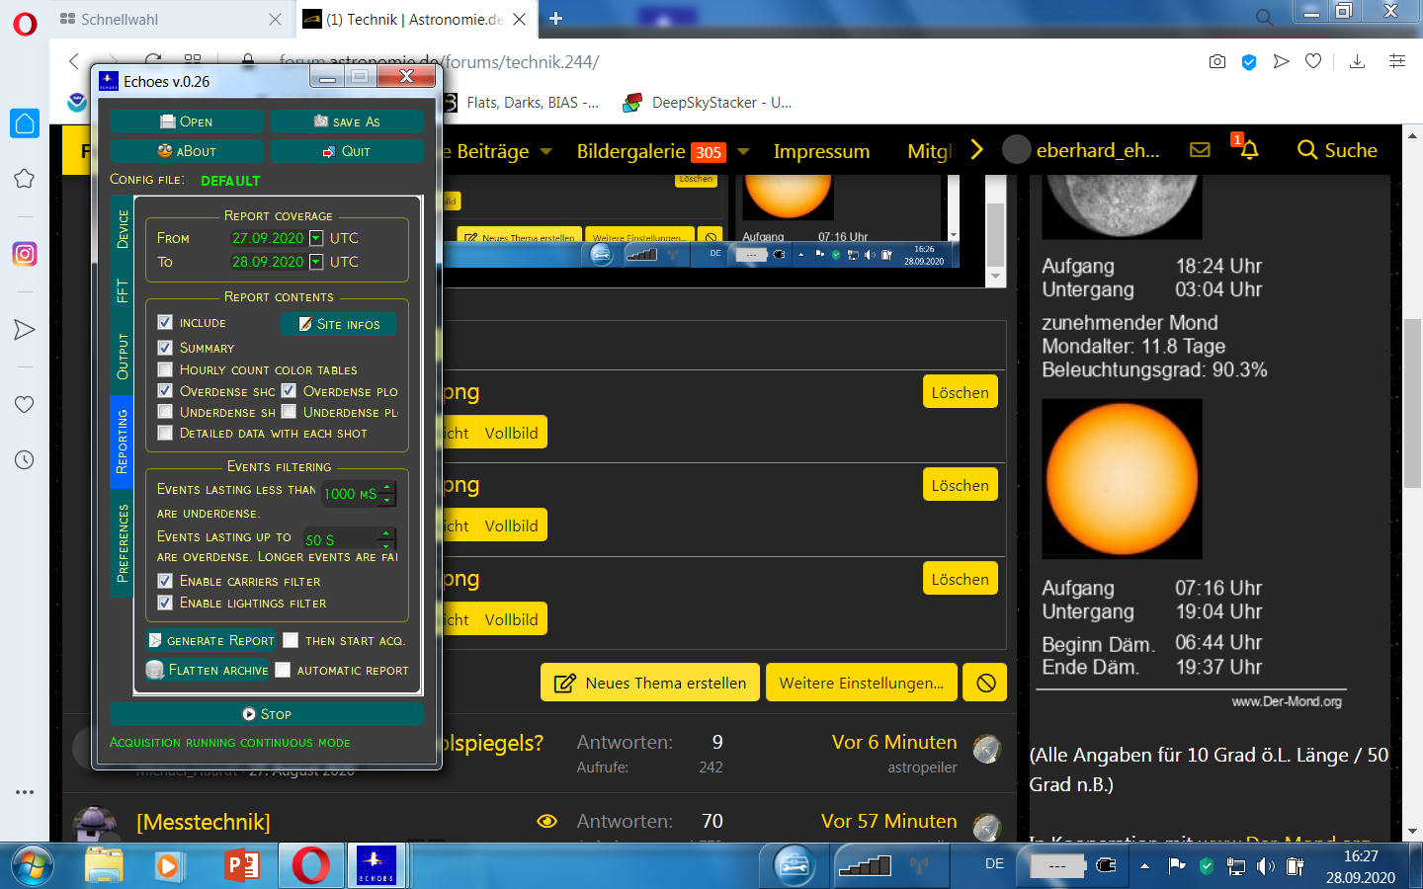This screenshot has width=1423, height=889.
Task: Open Windows Start button
Action: pyautogui.click(x=33, y=866)
